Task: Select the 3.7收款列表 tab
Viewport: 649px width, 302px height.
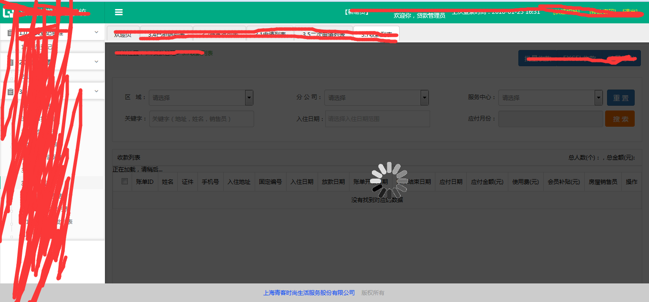Action: click(376, 34)
